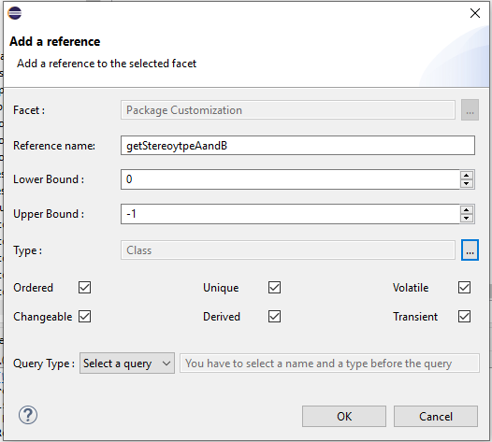Decrease Lower Bound with down arrow
Image resolution: width=492 pixels, height=442 pixels.
(x=467, y=184)
